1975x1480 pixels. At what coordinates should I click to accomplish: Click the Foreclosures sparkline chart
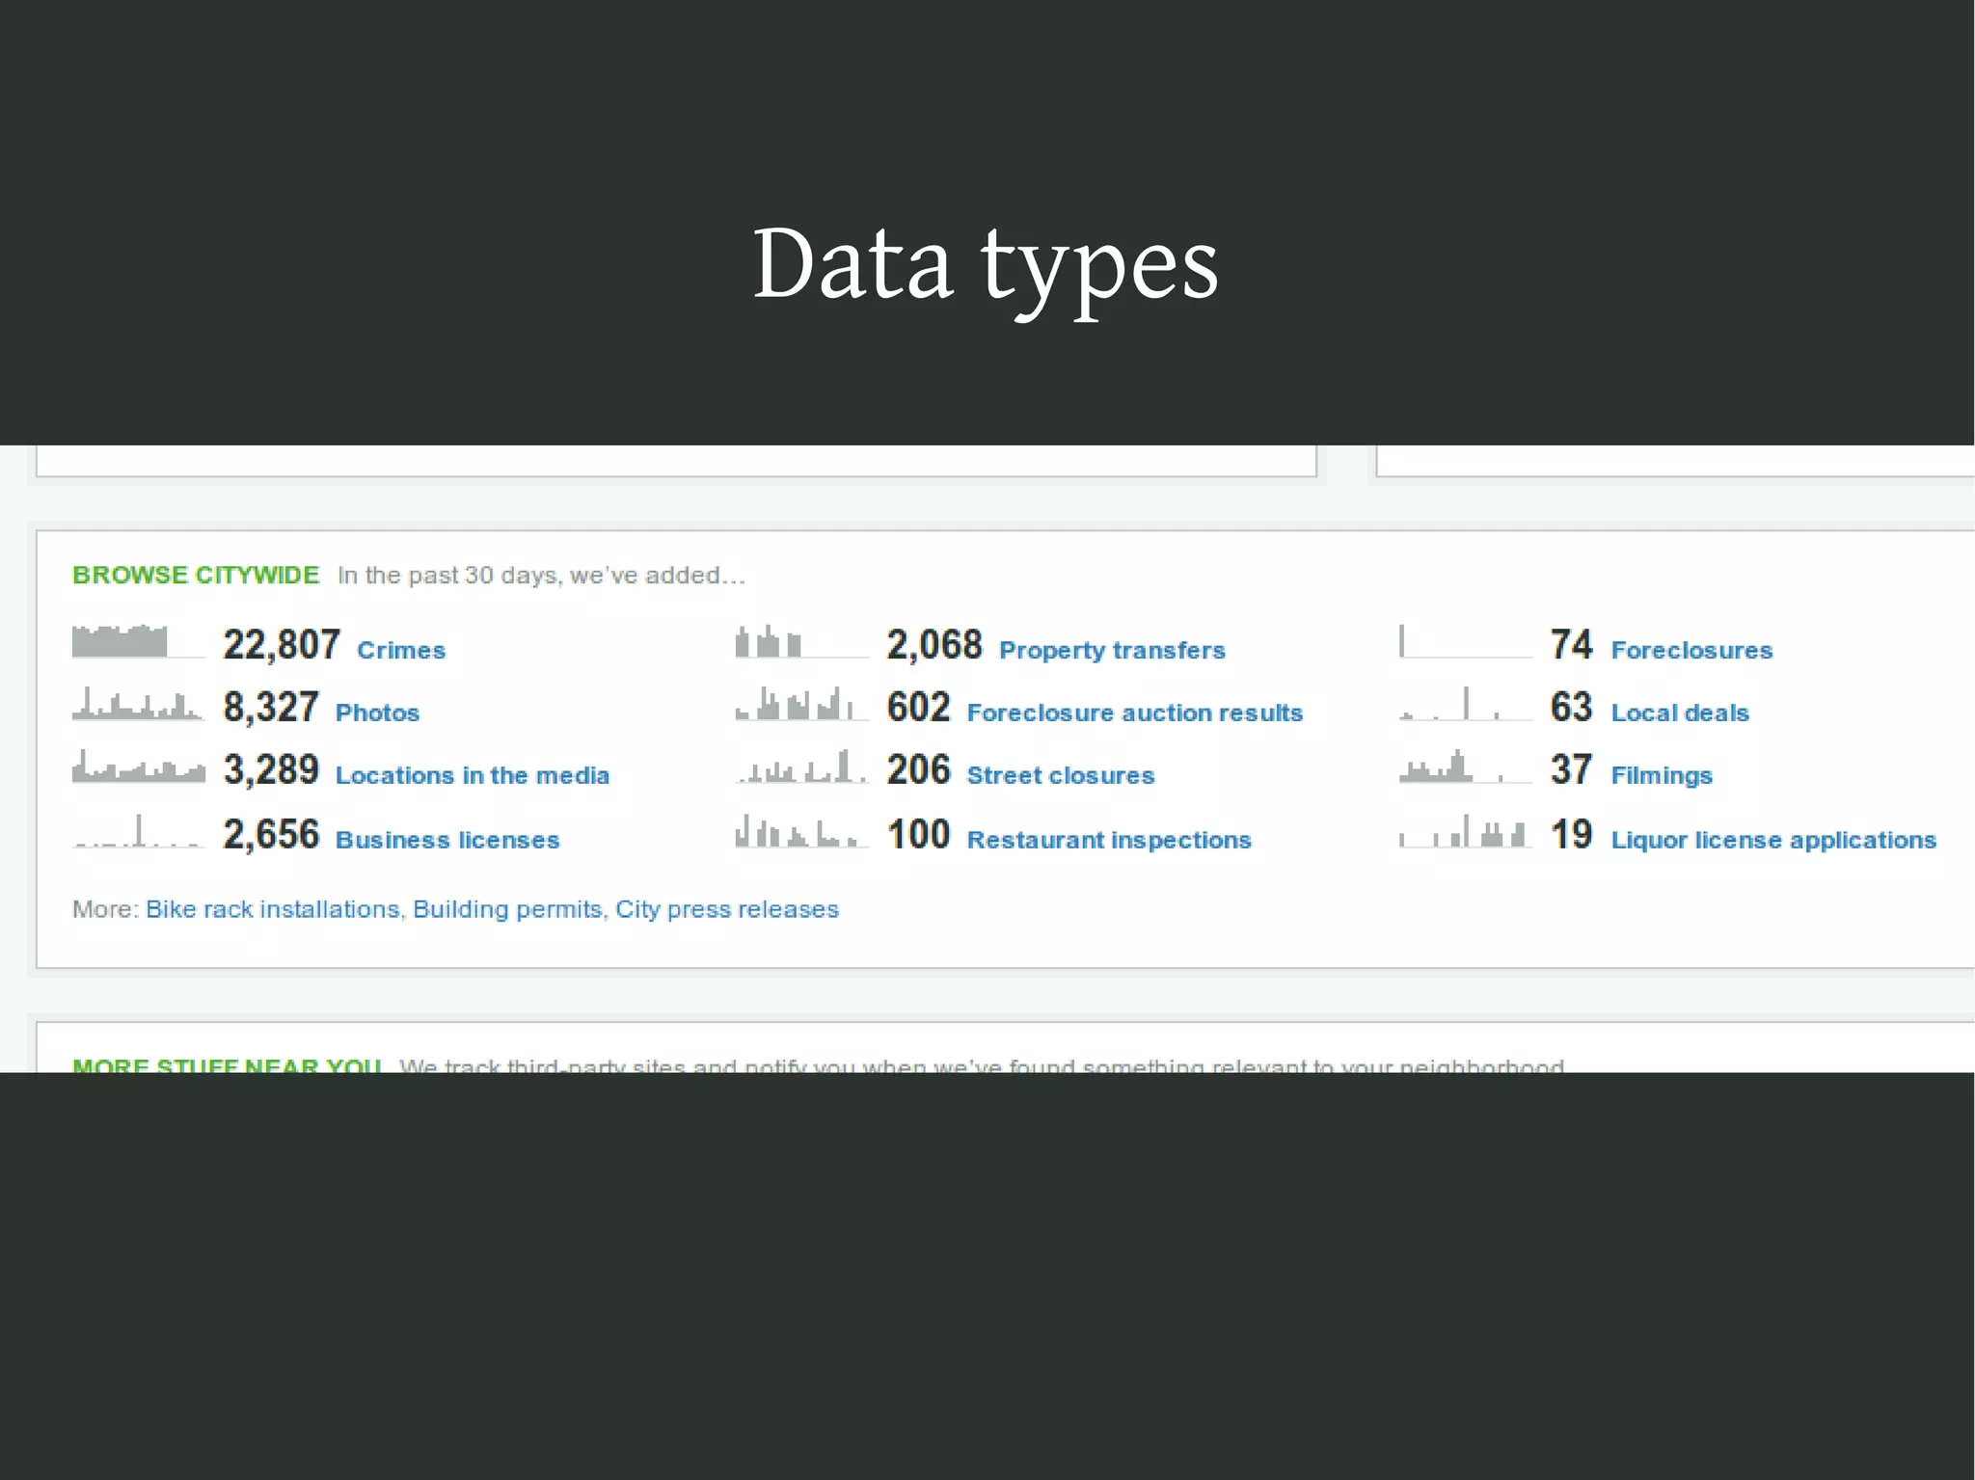[1465, 642]
